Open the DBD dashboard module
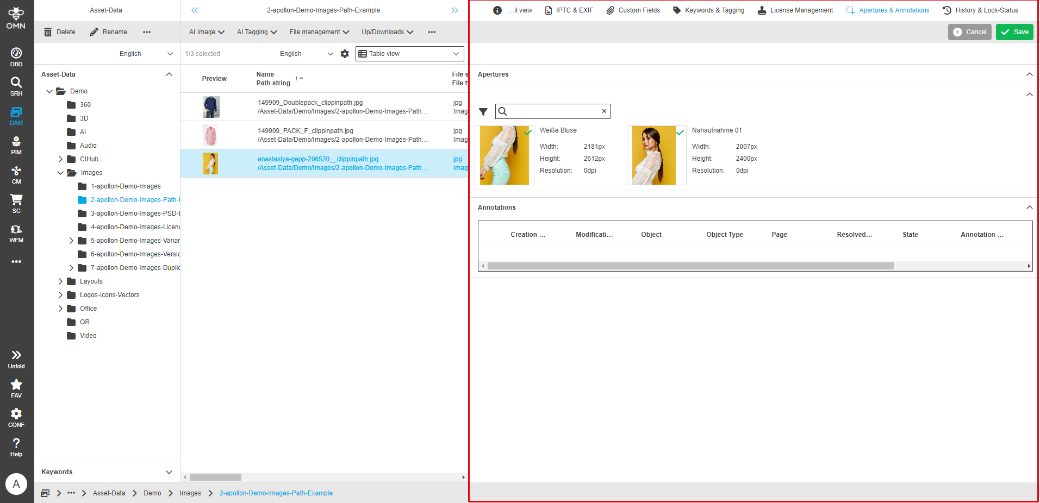 click(16, 57)
